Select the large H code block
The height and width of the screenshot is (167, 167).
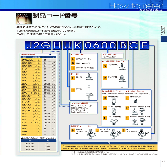point(57,45)
